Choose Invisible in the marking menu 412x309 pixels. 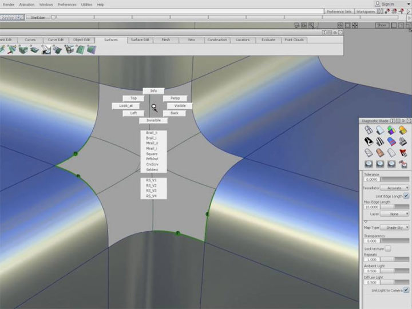[153, 120]
